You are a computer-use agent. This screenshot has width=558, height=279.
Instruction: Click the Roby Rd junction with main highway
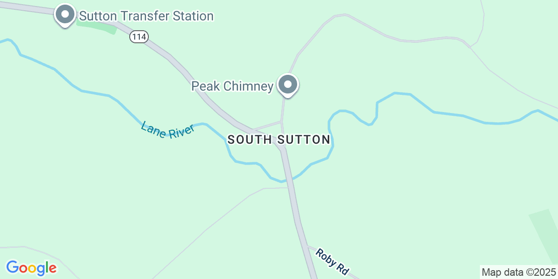[306, 246]
